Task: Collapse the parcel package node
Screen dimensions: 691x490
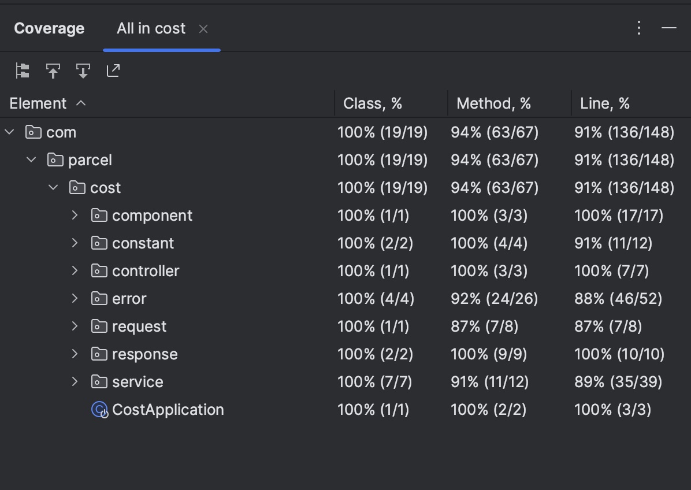Action: coord(32,160)
